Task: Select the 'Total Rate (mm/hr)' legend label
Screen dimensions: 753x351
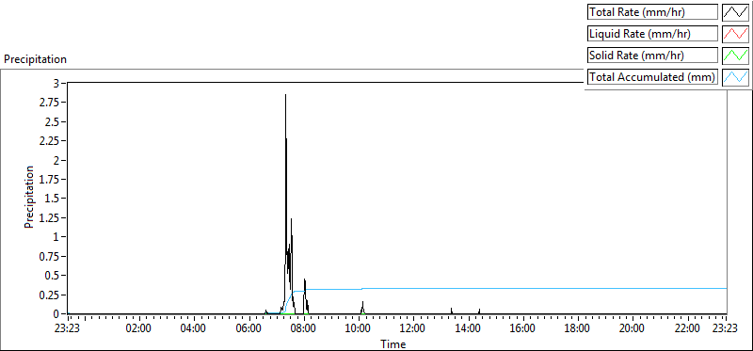Action: [x=653, y=12]
